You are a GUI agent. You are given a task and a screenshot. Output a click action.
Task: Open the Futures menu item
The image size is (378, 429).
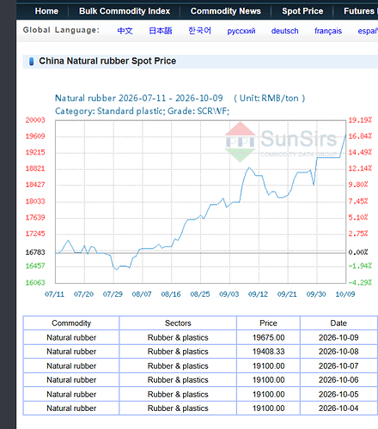coord(361,11)
